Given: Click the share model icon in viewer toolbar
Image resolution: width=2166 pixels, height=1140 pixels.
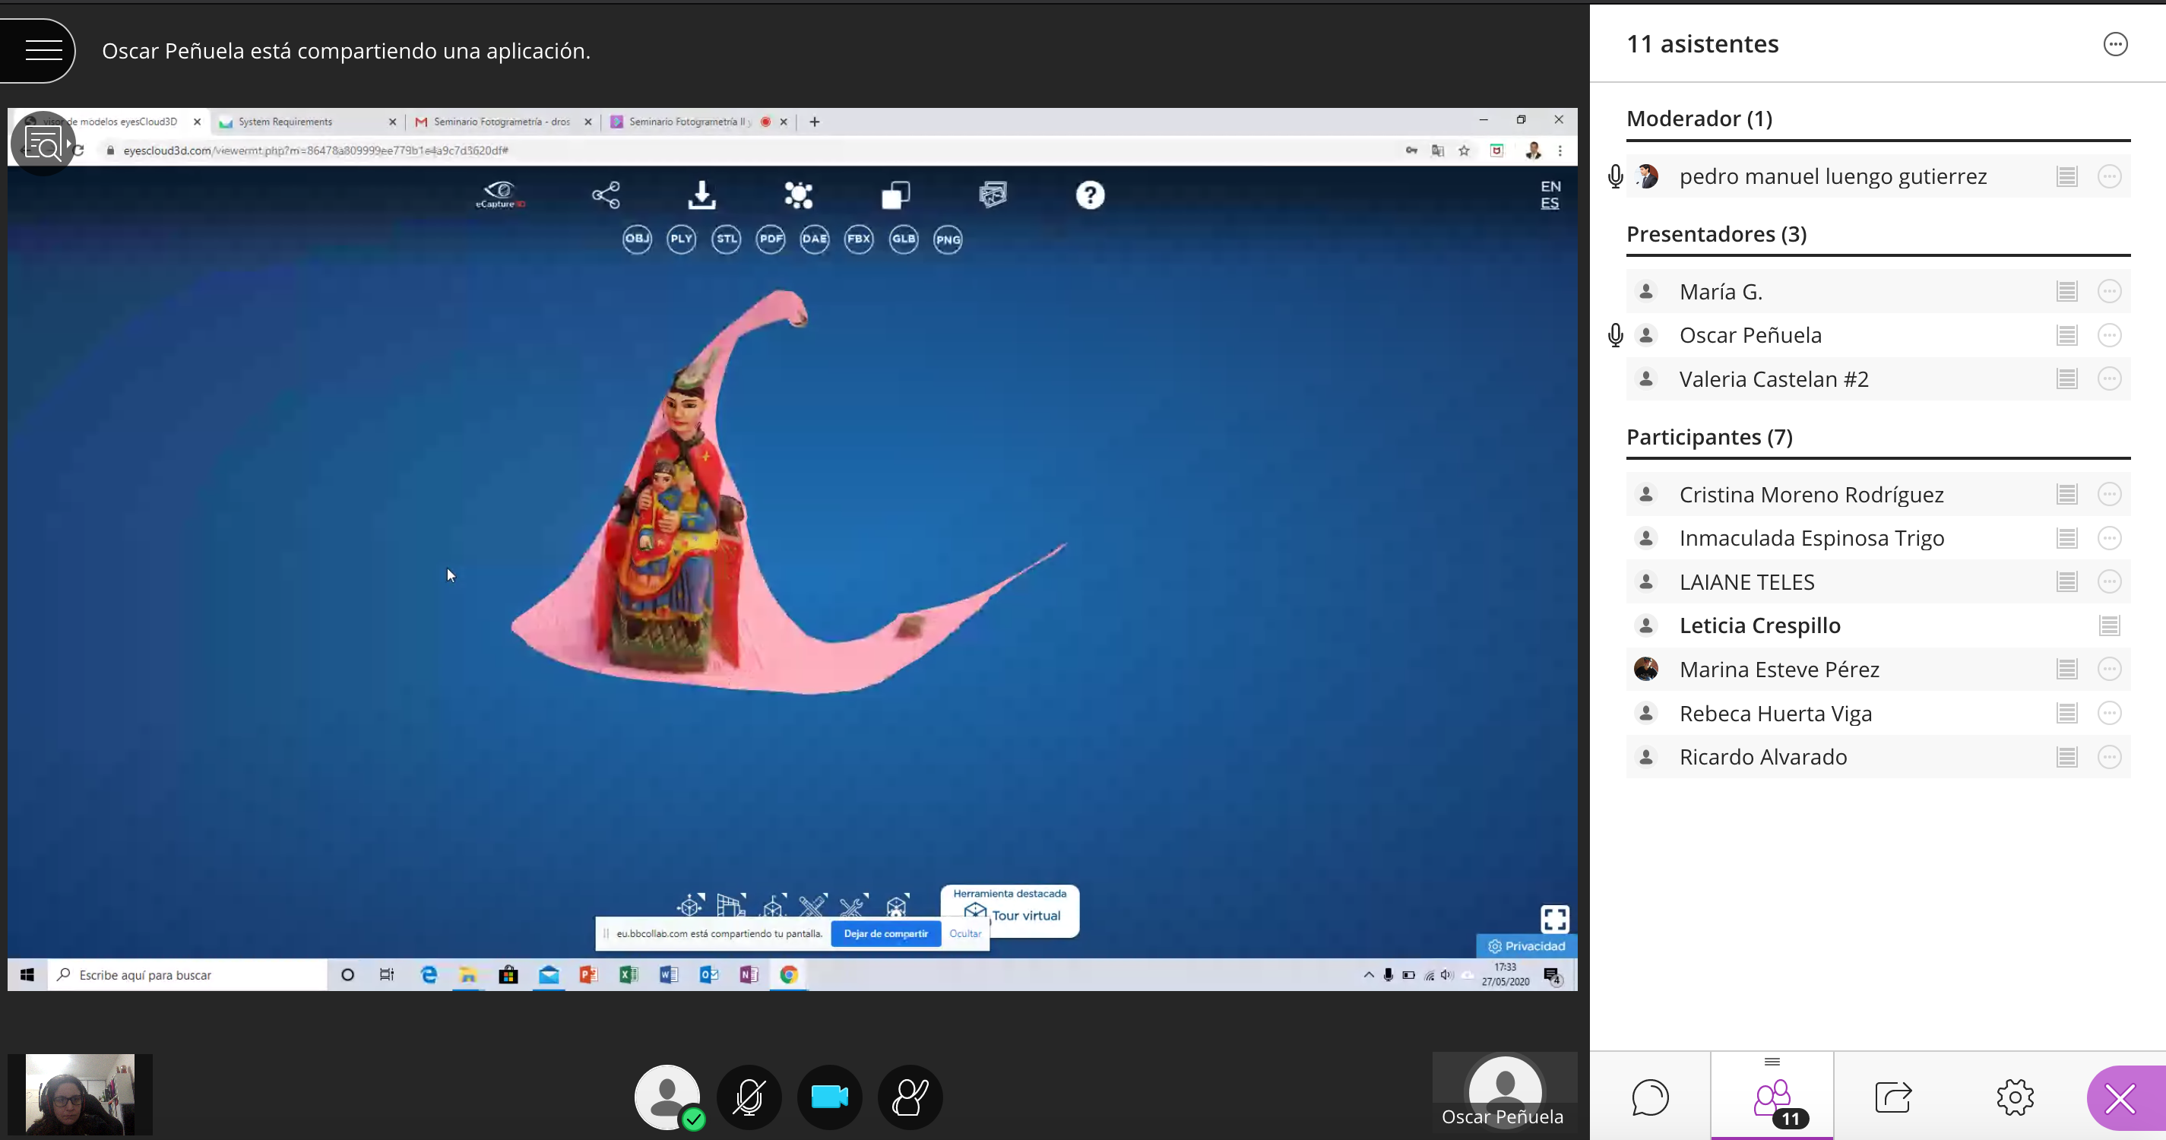Looking at the screenshot, I should [606, 195].
